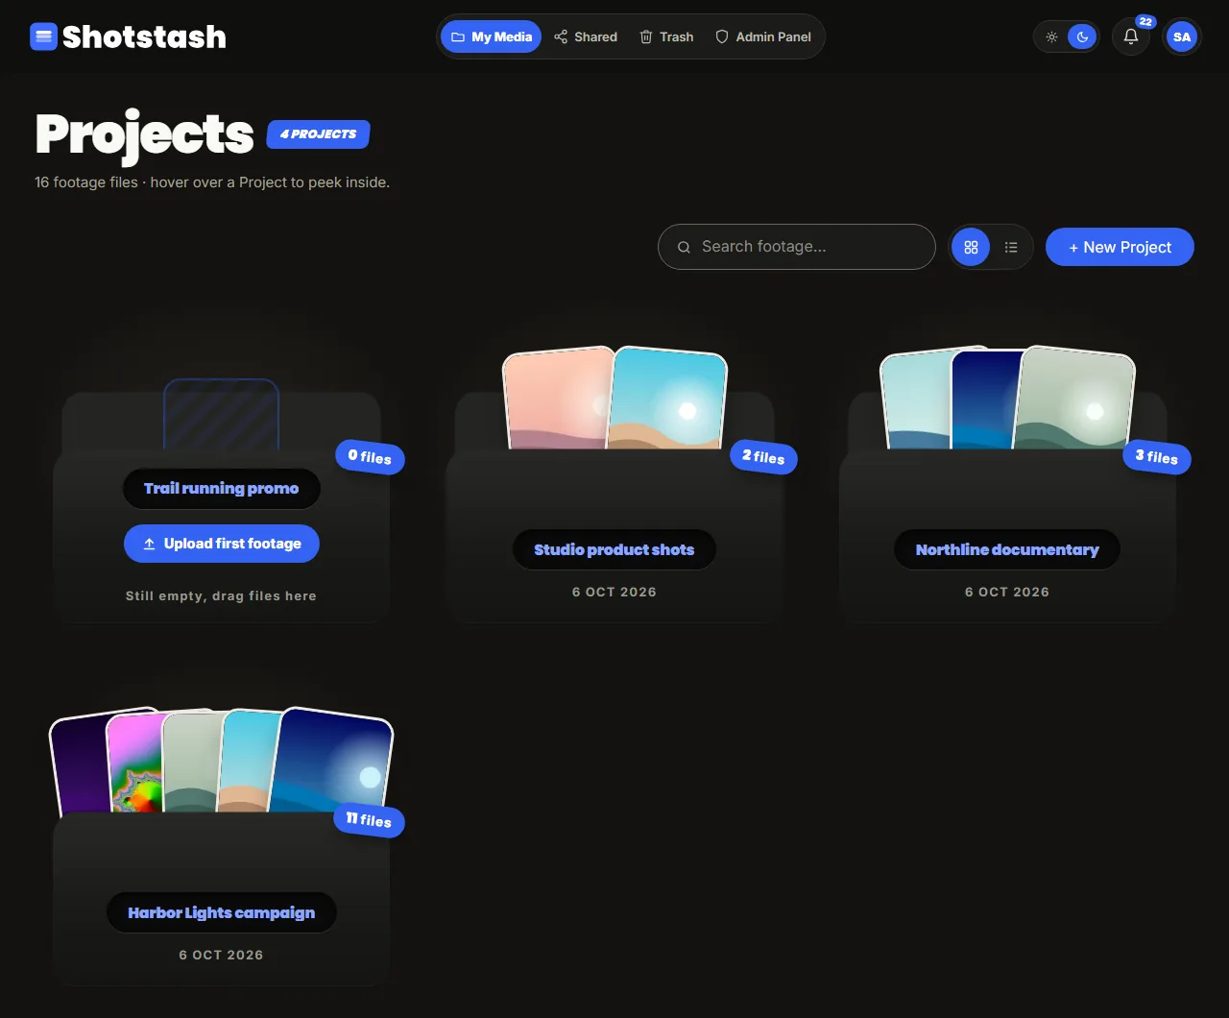Click the dark blue thumbnail in Northline documentary
This screenshot has height=1018, width=1229.
(x=986, y=401)
